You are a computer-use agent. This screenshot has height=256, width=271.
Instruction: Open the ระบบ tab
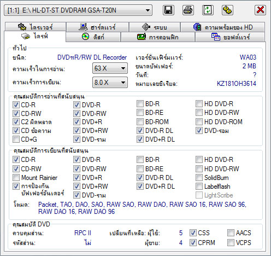click(155, 27)
